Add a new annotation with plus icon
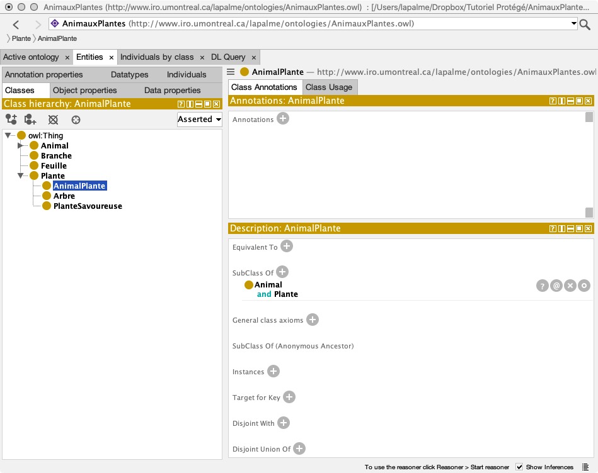The image size is (598, 473). coord(283,119)
